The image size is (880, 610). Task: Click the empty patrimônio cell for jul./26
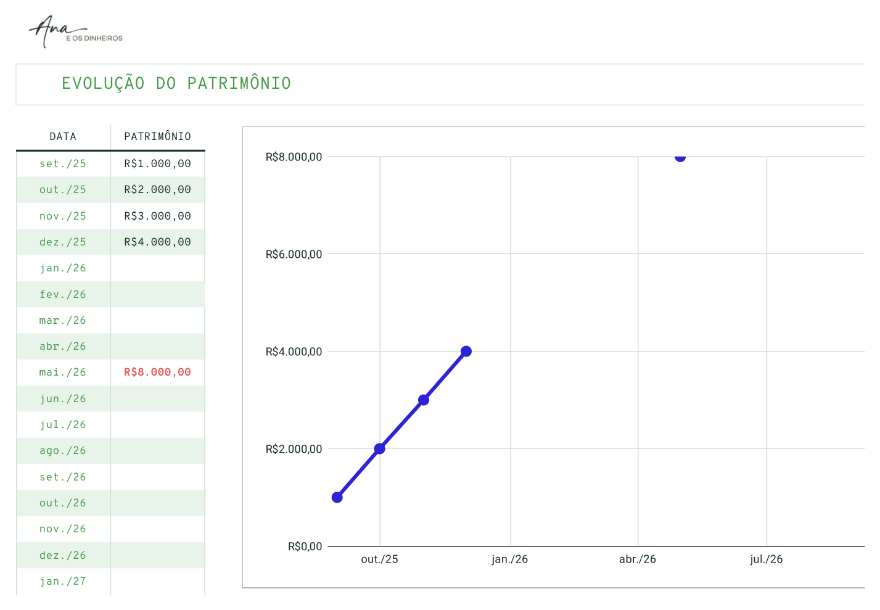click(157, 424)
